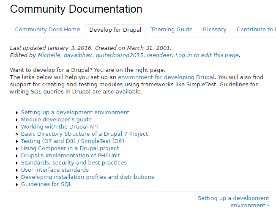Open Working with the Drupal API link
Screen dimensions: 276x214
click(59, 127)
